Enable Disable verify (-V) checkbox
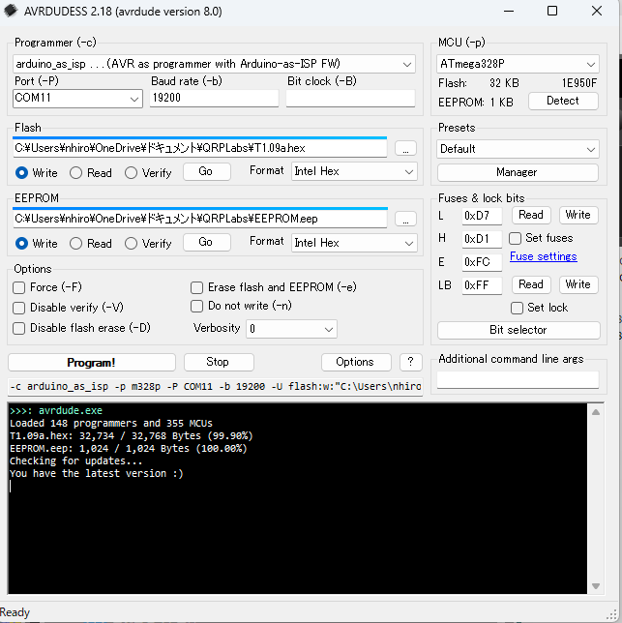Viewport: 622px width, 623px height. [18, 308]
